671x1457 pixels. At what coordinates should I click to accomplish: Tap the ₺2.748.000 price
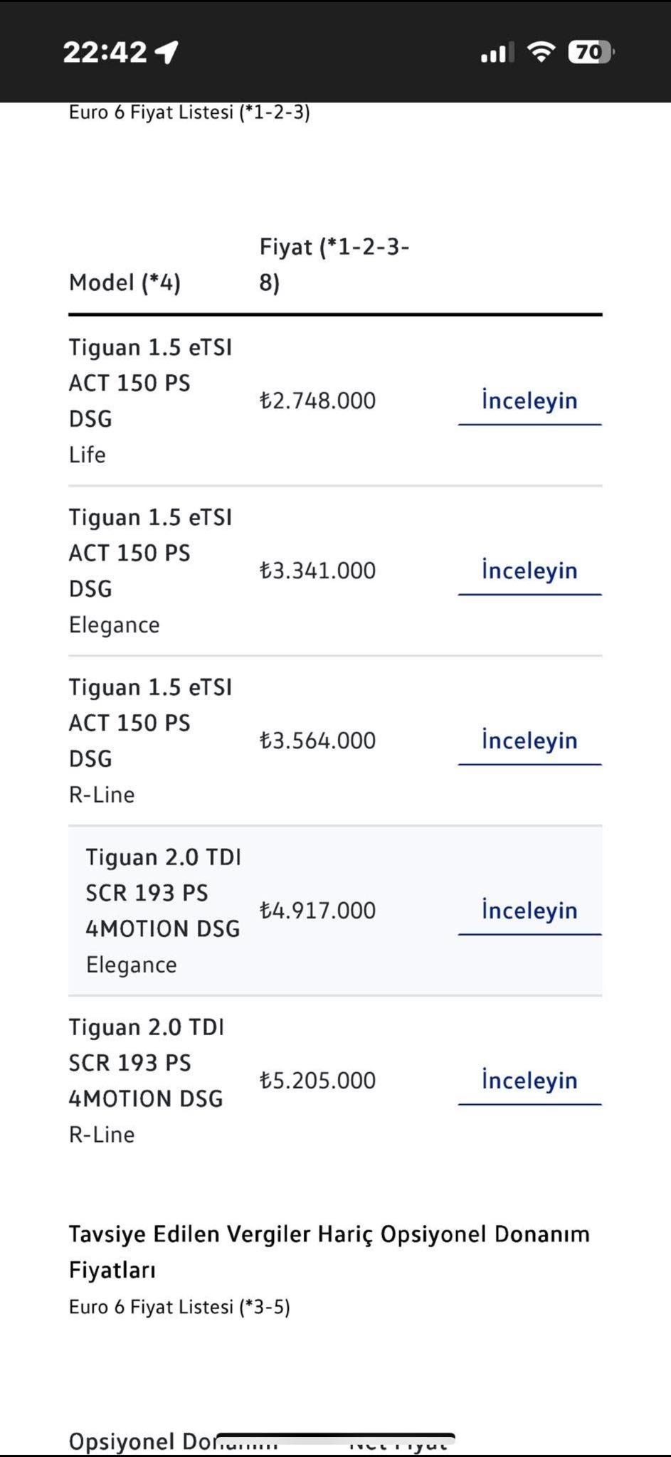pyautogui.click(x=317, y=401)
